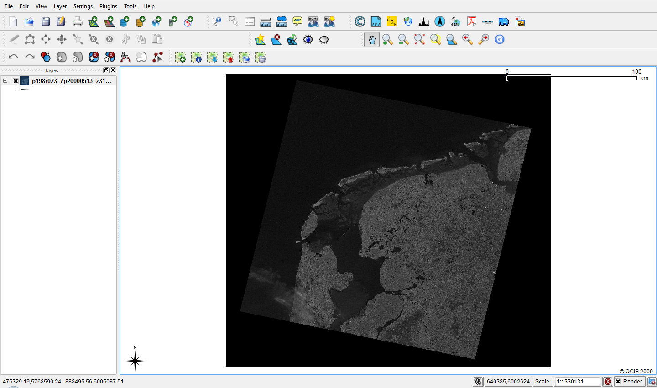657x388 pixels.
Task: Select Measure Line ruler tool
Action: [265, 21]
